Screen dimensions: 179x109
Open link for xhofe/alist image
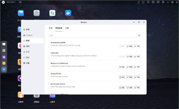(x=129, y=57)
